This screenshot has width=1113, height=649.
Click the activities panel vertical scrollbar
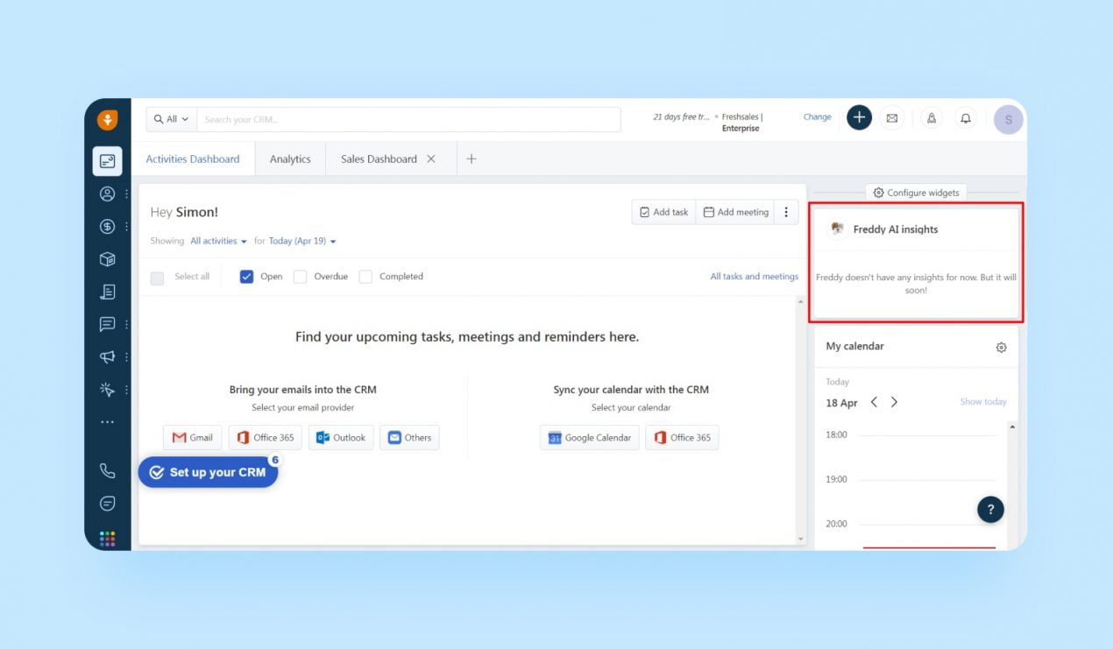pos(800,420)
